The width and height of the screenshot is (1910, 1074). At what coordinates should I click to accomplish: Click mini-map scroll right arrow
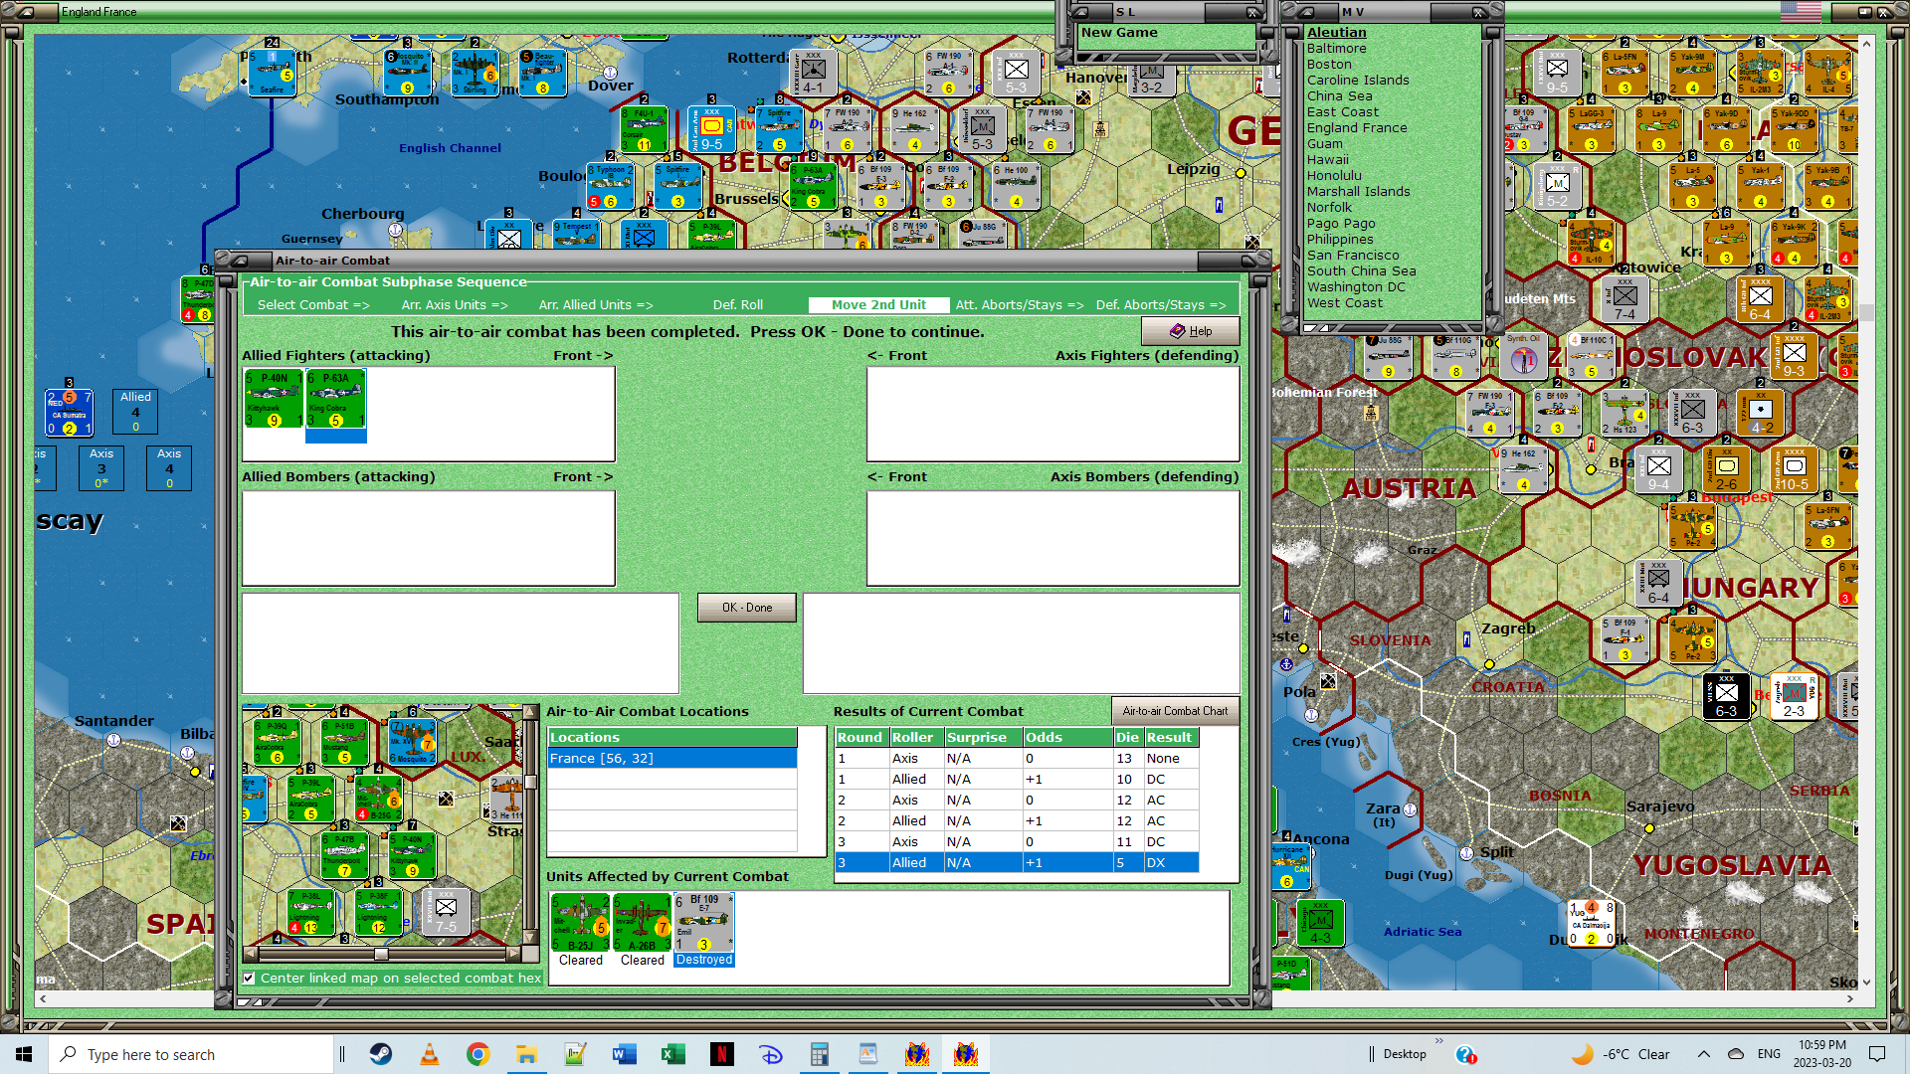[513, 954]
